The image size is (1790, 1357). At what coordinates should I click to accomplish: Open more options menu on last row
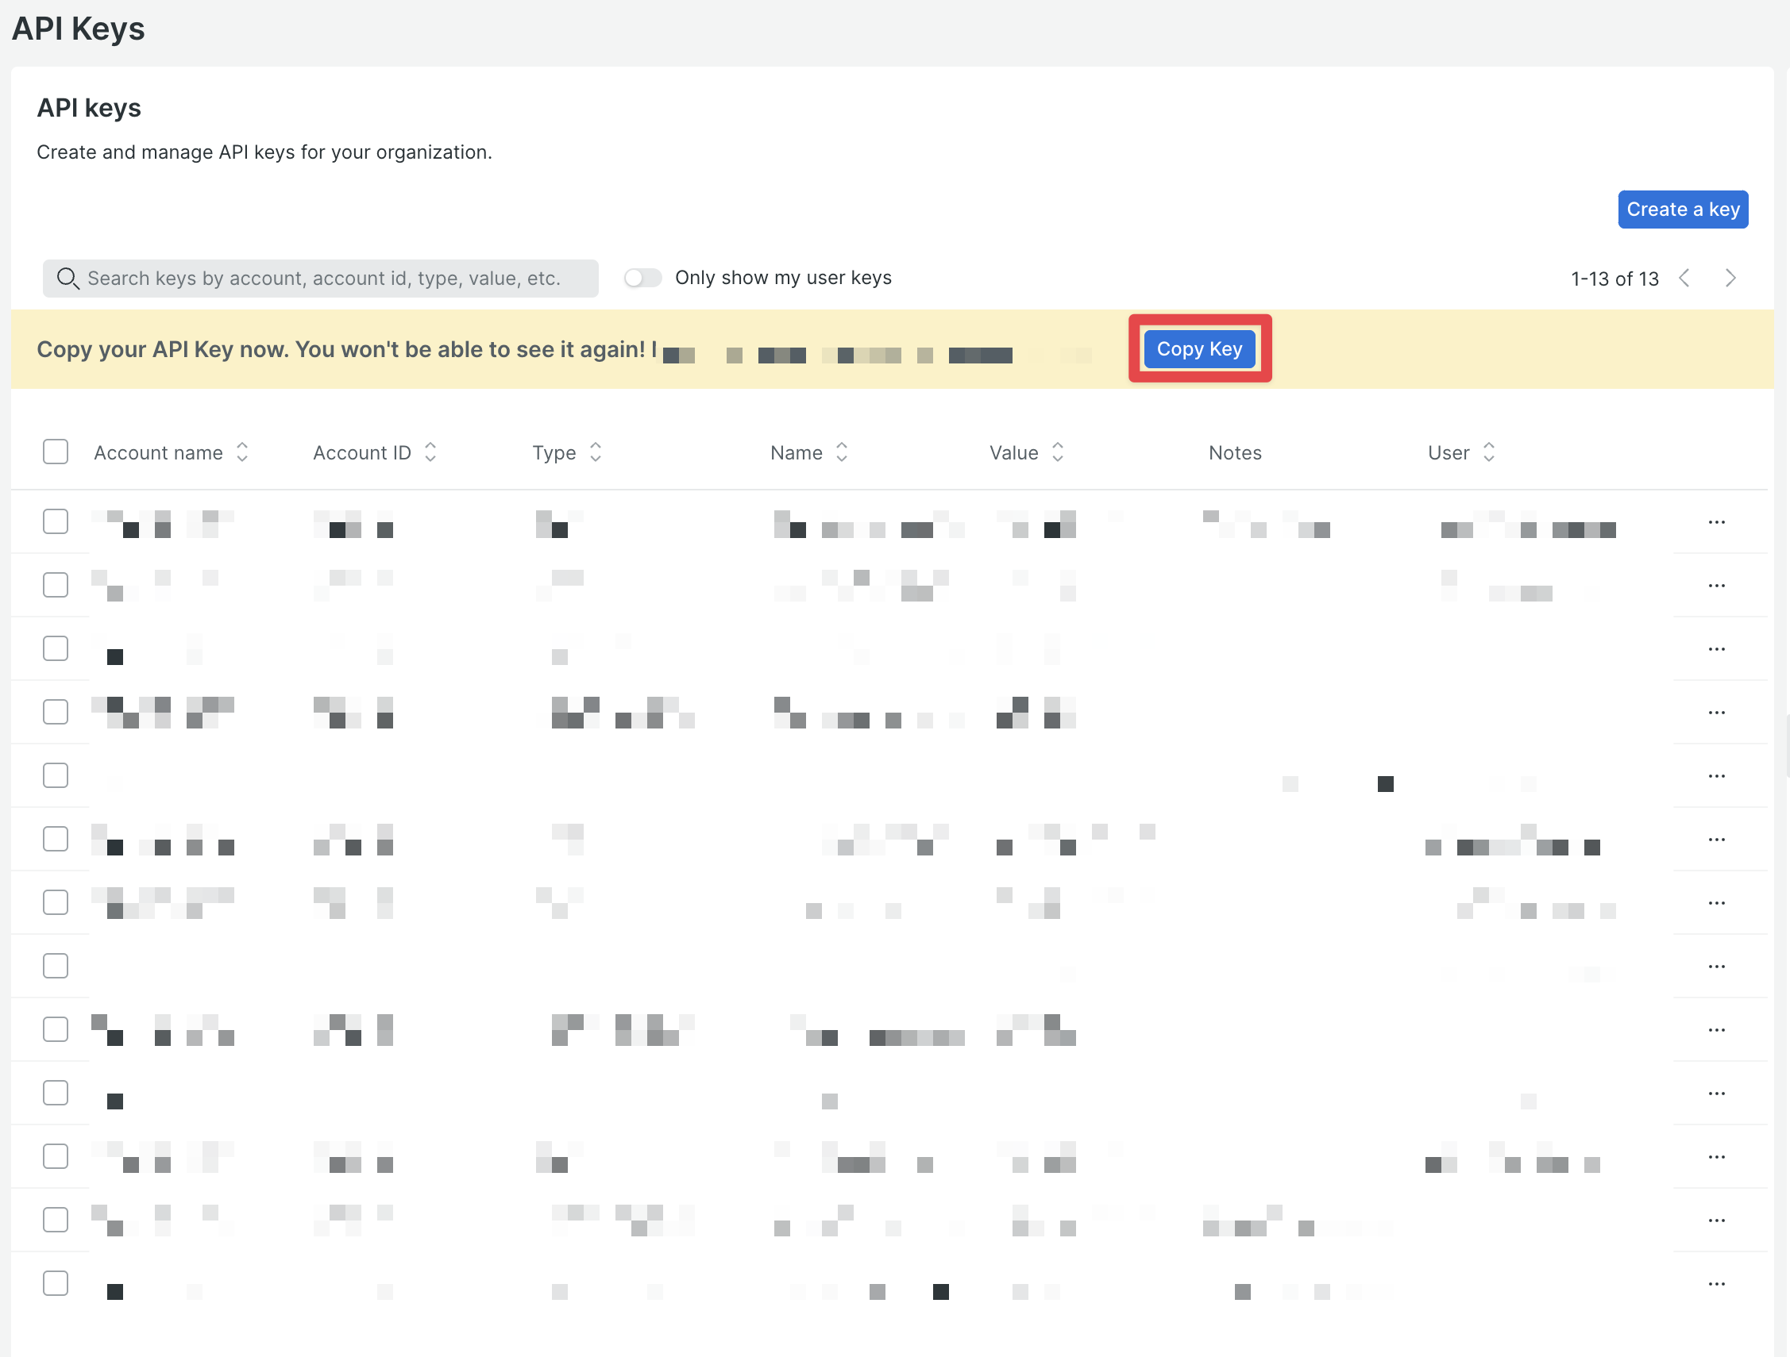(1716, 1284)
